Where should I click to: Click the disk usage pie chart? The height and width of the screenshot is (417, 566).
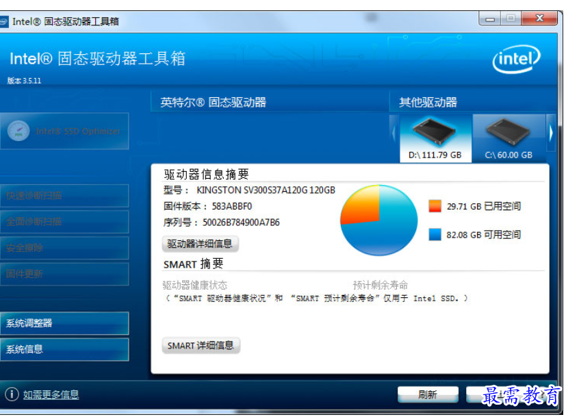378,220
